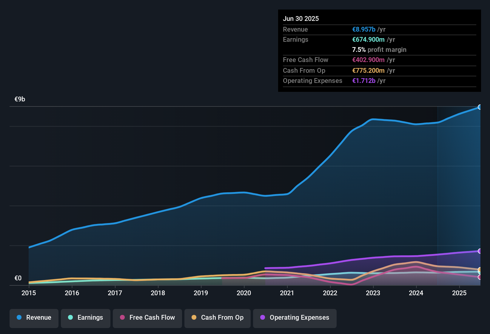The image size is (490, 334).
Task: Click the pink Free Cash Flow legend dot
Action: tap(122, 318)
